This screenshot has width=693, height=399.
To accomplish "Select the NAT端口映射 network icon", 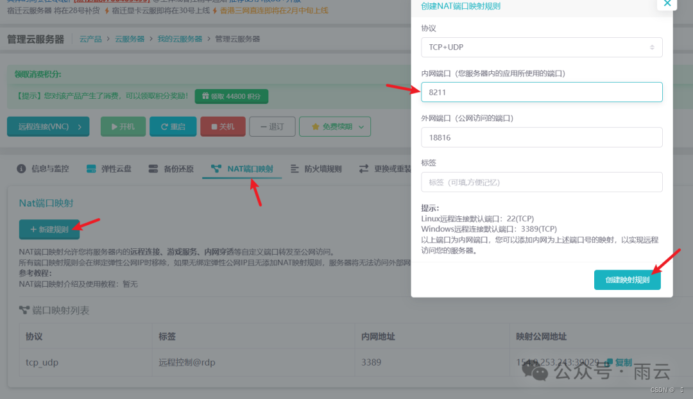I will pyautogui.click(x=218, y=169).
